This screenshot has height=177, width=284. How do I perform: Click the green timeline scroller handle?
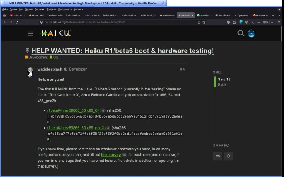coord(215,82)
